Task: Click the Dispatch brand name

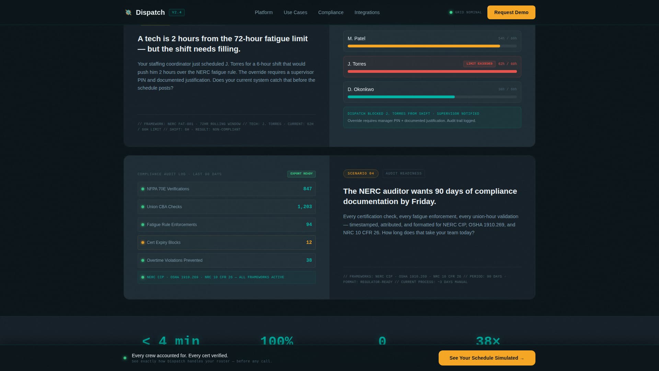Action: click(x=150, y=12)
